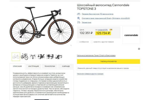Click the geometry icon beside Геометрия

point(79,22)
